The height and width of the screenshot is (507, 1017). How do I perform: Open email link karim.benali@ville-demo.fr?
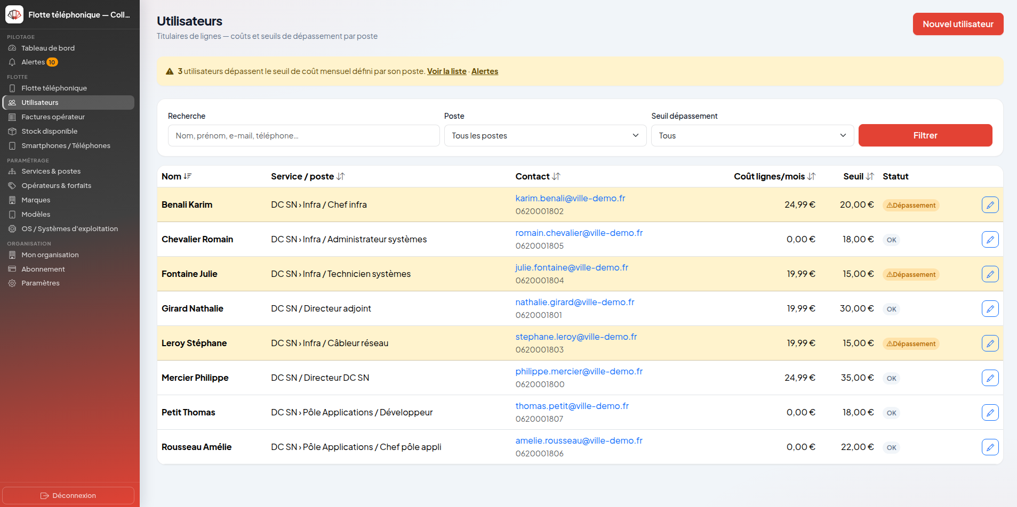coord(570,198)
